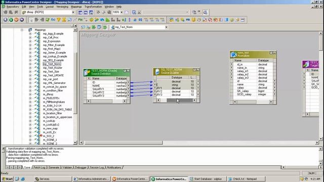
Task: Expand the mp_Agg_Example mapping node
Action: coord(30,34)
